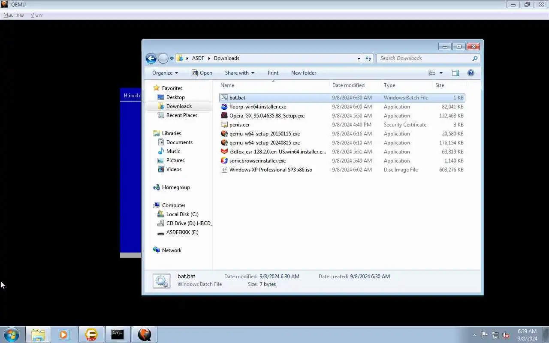Open recent pages dropdown next to Forward
The image size is (549, 343).
click(172, 59)
